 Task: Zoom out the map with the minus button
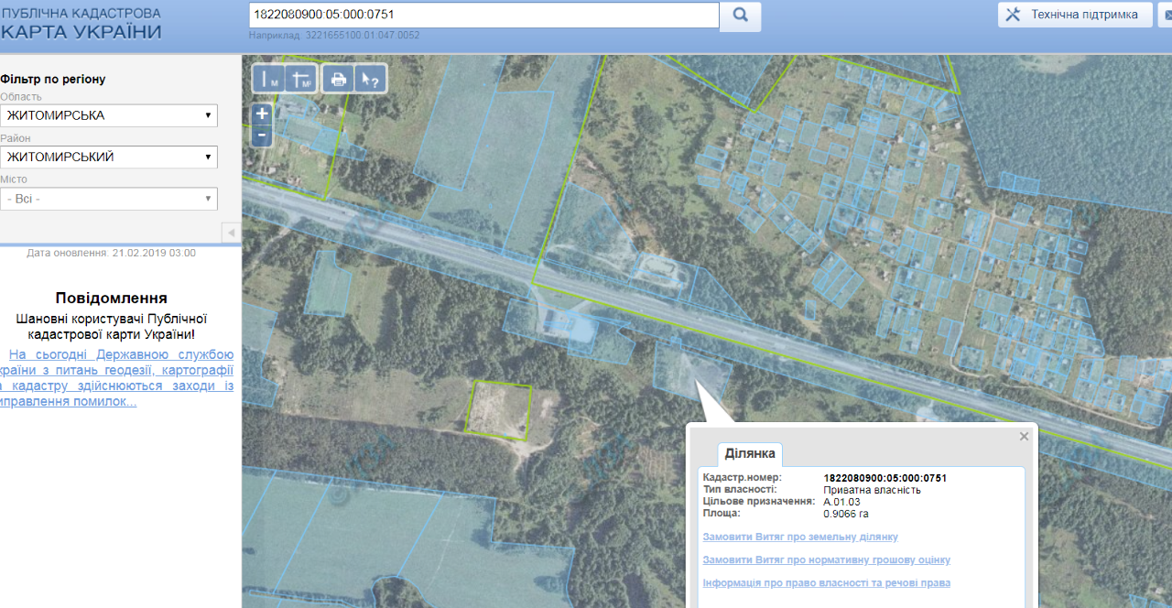[x=262, y=136]
